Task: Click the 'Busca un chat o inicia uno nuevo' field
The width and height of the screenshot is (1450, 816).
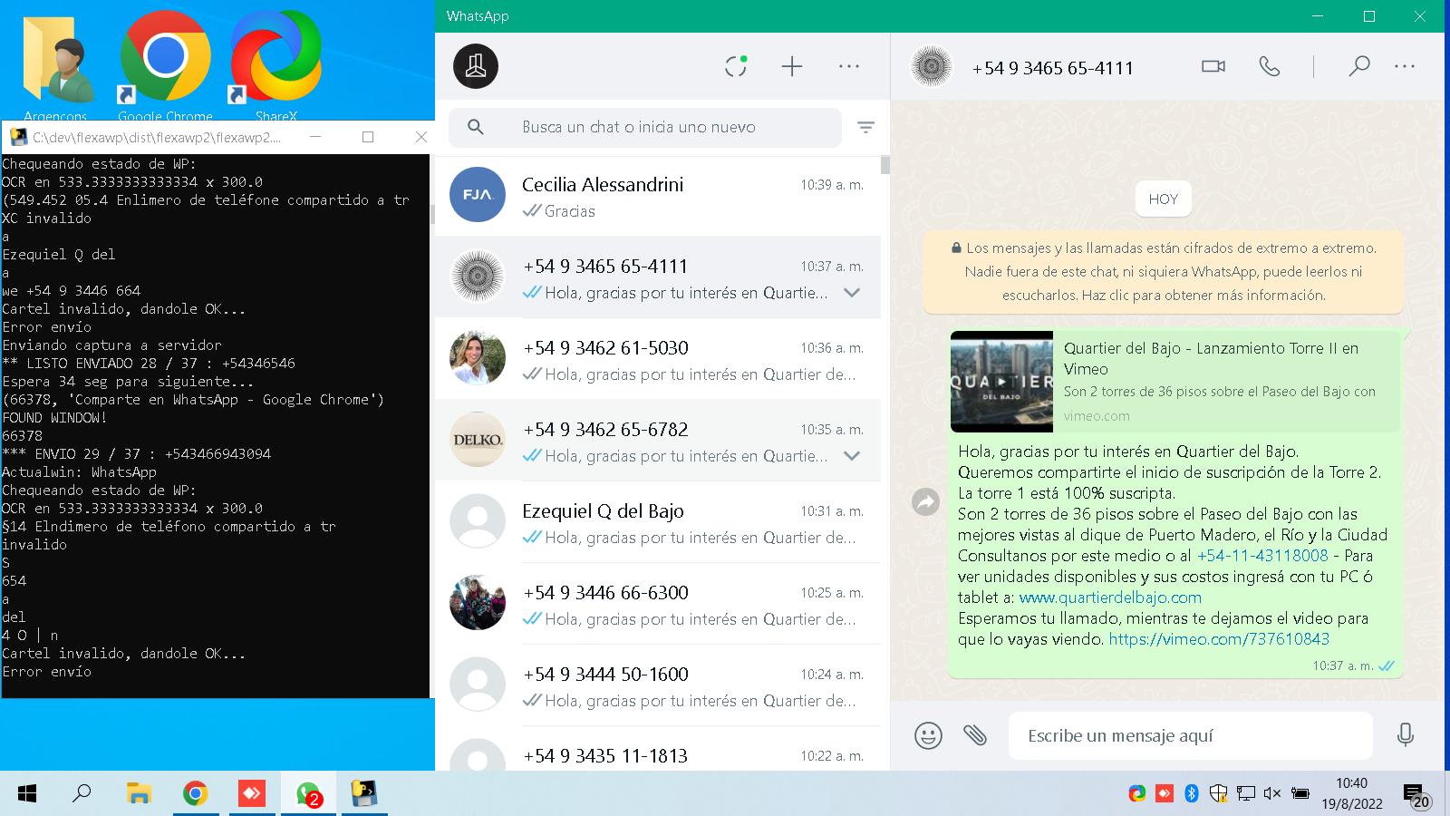Action: (x=644, y=127)
